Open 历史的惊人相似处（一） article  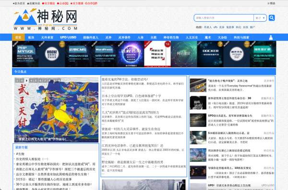[32, 159]
